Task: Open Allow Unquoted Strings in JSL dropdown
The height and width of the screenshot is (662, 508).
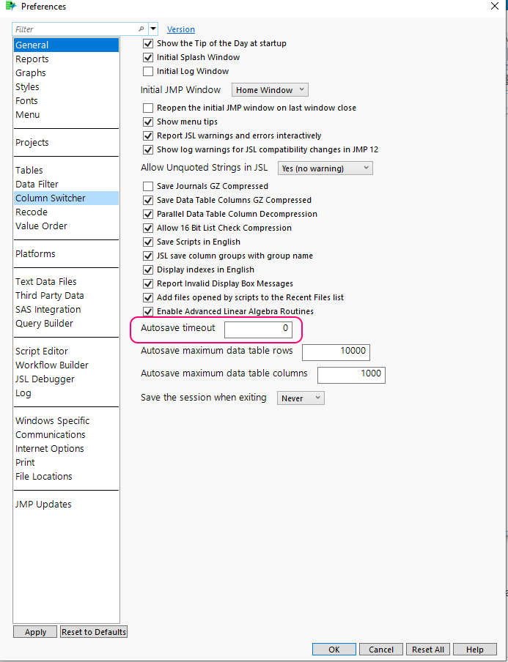Action: 325,168
